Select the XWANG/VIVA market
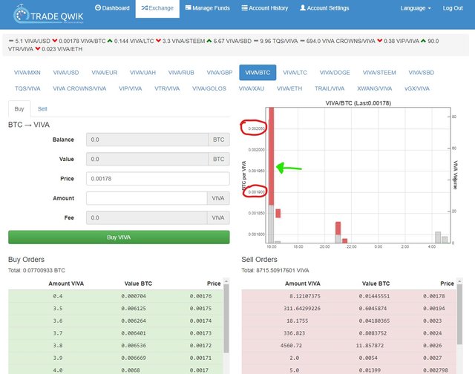 pos(374,88)
